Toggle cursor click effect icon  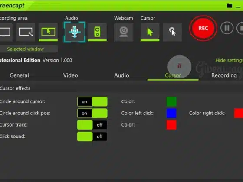click(x=173, y=32)
